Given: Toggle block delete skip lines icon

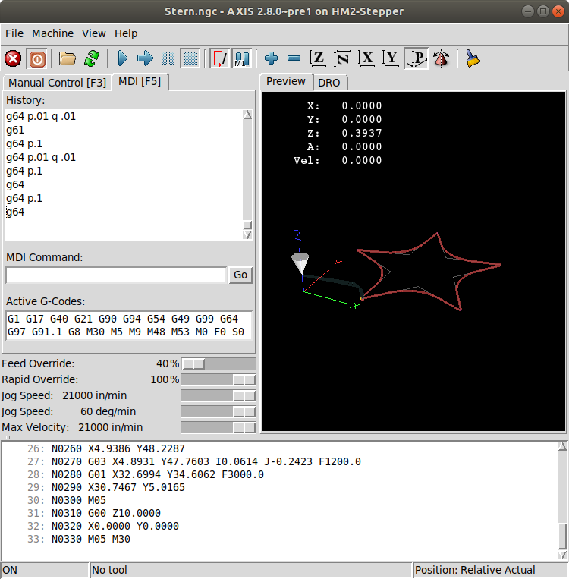Looking at the screenshot, I should tap(219, 58).
